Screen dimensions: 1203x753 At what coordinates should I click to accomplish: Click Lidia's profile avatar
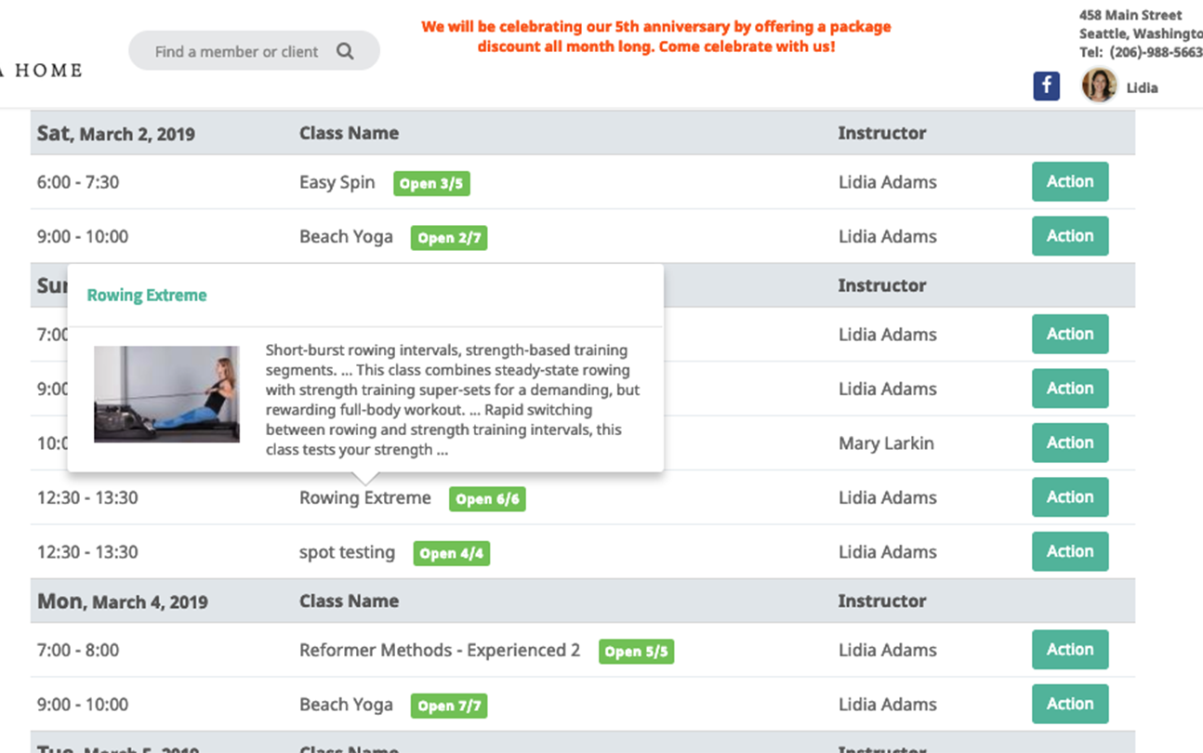pyautogui.click(x=1098, y=86)
